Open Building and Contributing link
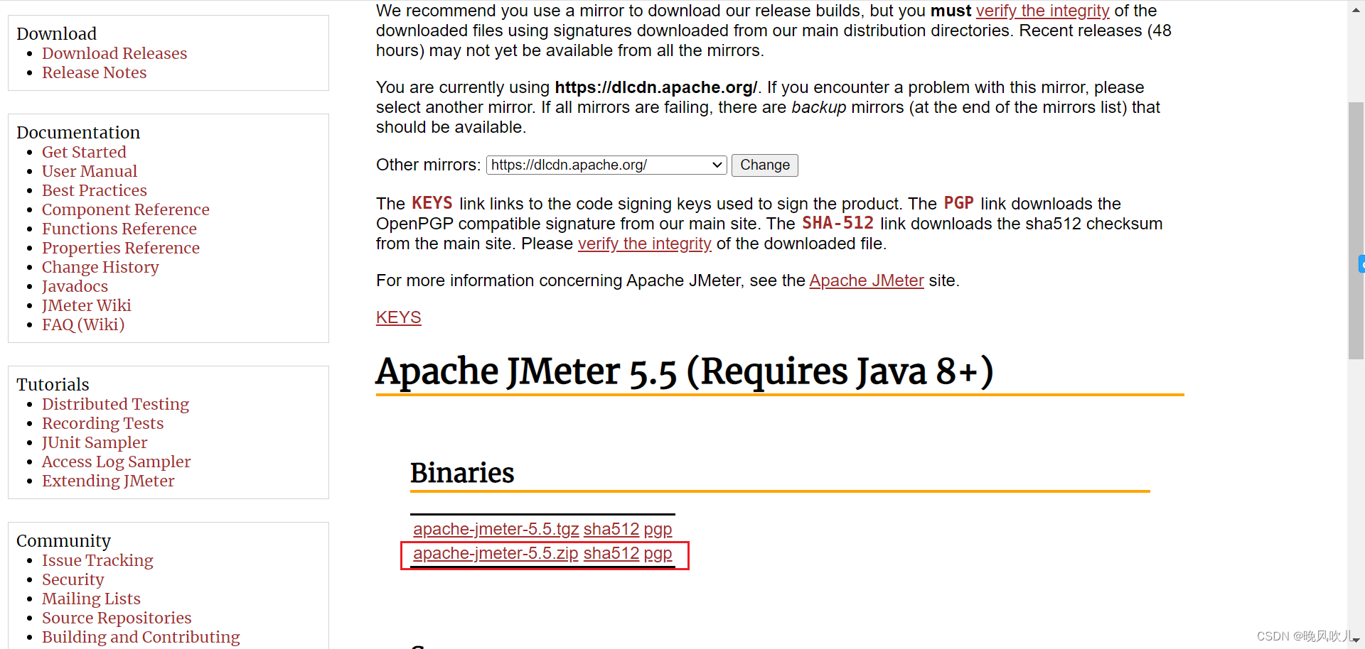Viewport: 1365px width, 649px height. tap(141, 637)
